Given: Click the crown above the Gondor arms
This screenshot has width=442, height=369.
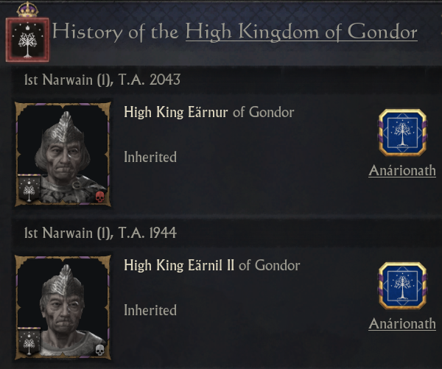Looking at the screenshot, I should click(x=27, y=10).
